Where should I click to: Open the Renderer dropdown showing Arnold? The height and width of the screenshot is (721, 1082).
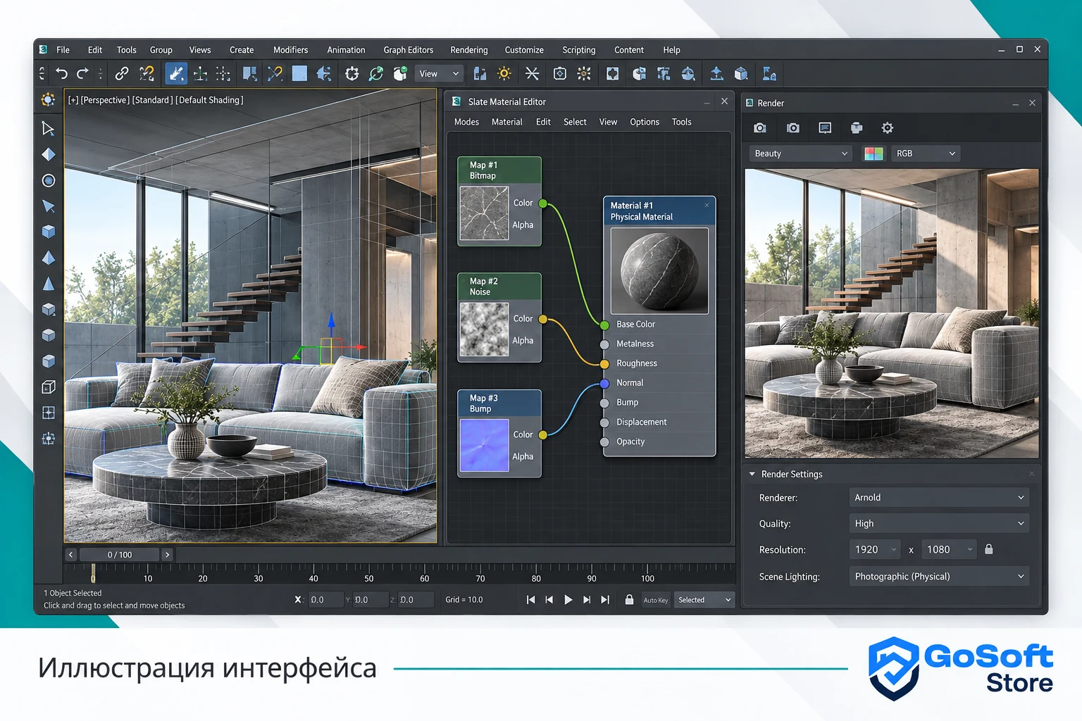(x=939, y=497)
